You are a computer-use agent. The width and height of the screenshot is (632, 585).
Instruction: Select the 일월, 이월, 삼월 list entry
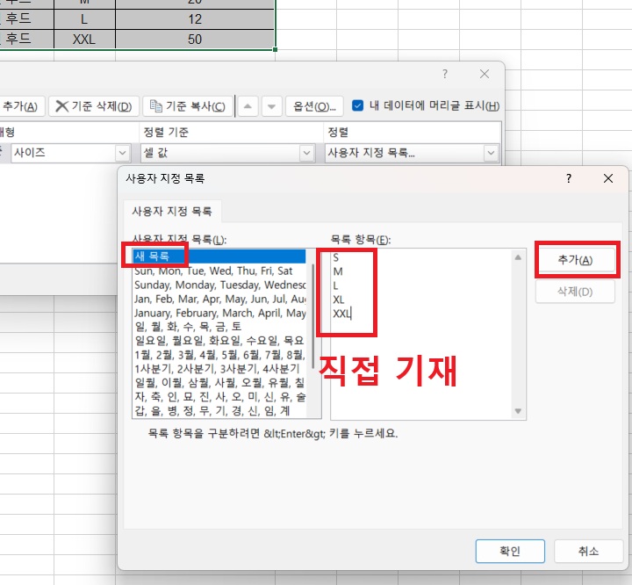[219, 382]
